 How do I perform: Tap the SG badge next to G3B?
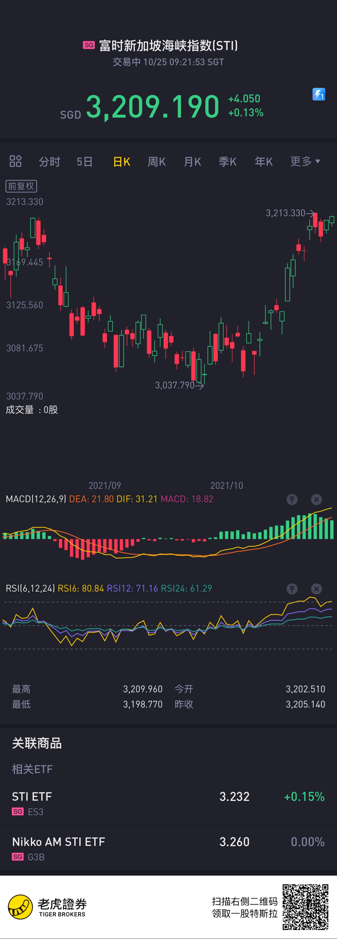pyautogui.click(x=18, y=857)
